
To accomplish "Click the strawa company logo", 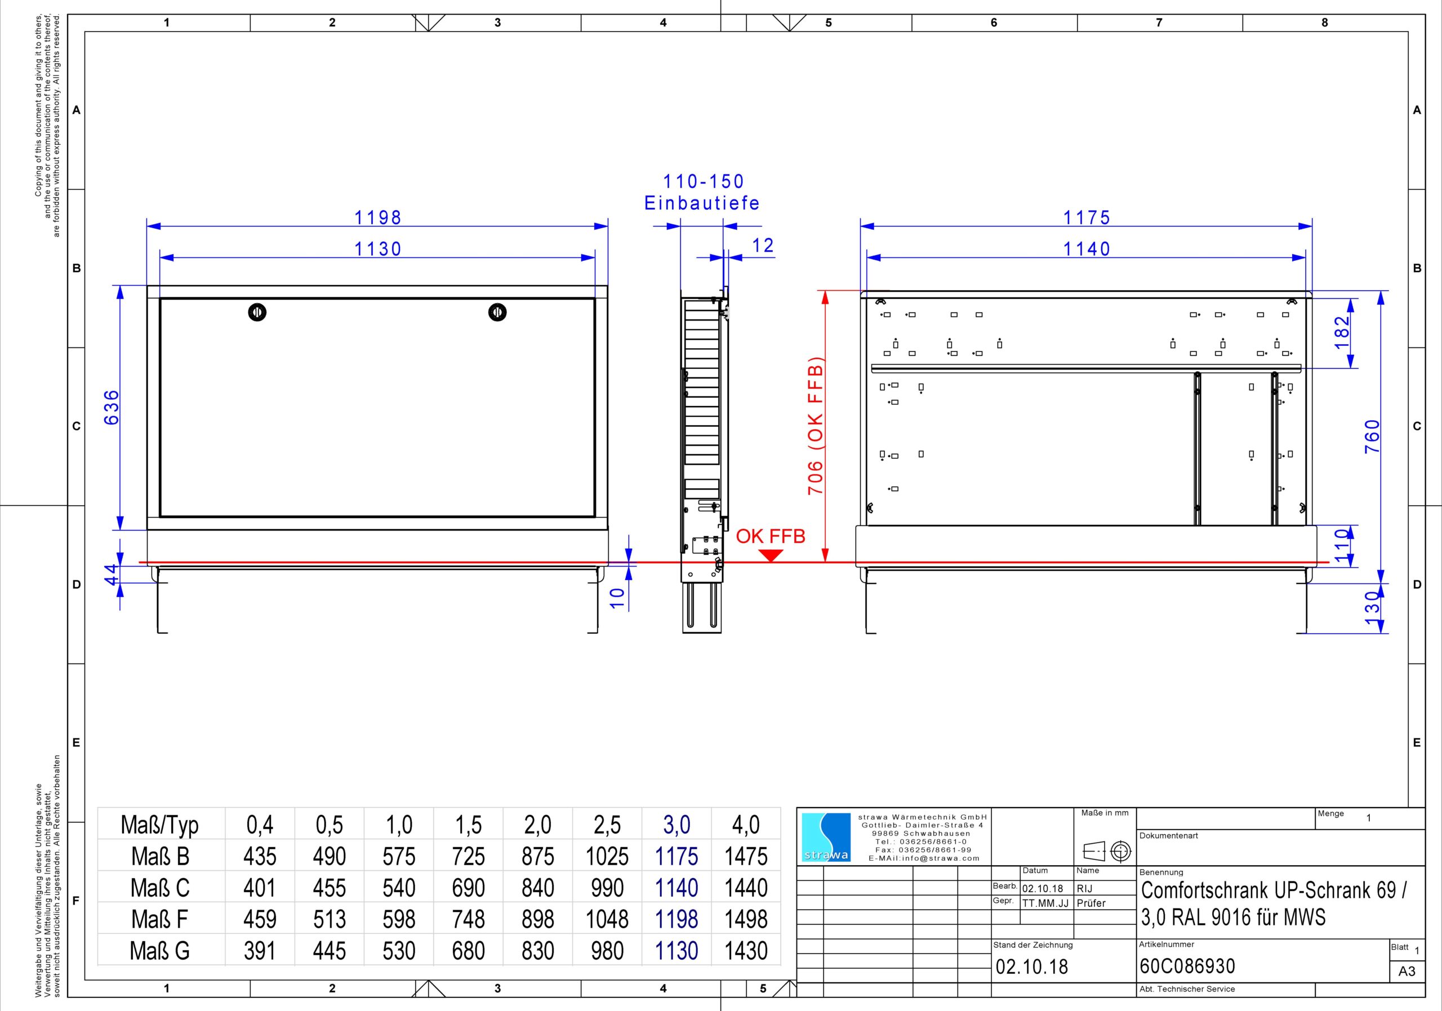I will click(826, 838).
